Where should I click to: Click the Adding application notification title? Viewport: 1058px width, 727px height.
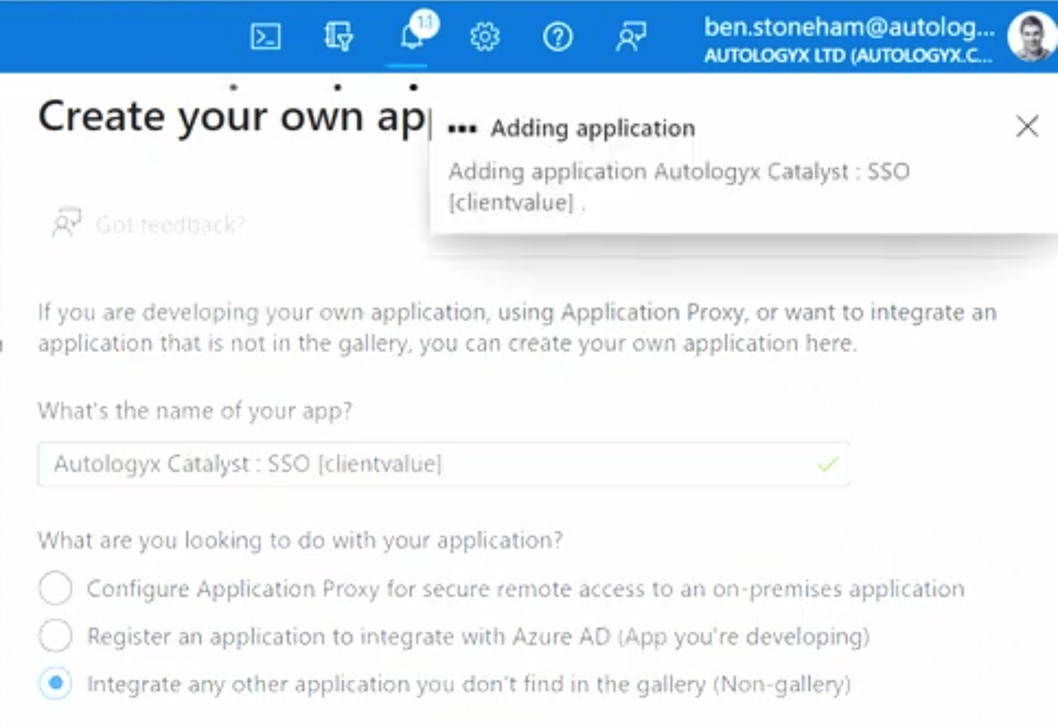pos(593,128)
